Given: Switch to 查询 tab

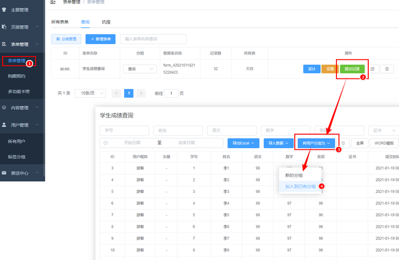Looking at the screenshot, I should tap(85, 22).
